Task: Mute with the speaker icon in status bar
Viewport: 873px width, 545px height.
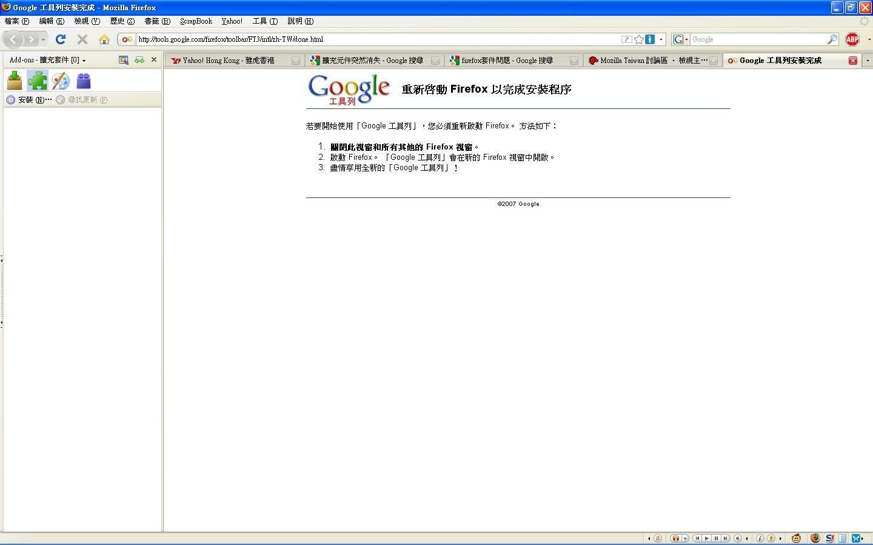Action: [738, 538]
